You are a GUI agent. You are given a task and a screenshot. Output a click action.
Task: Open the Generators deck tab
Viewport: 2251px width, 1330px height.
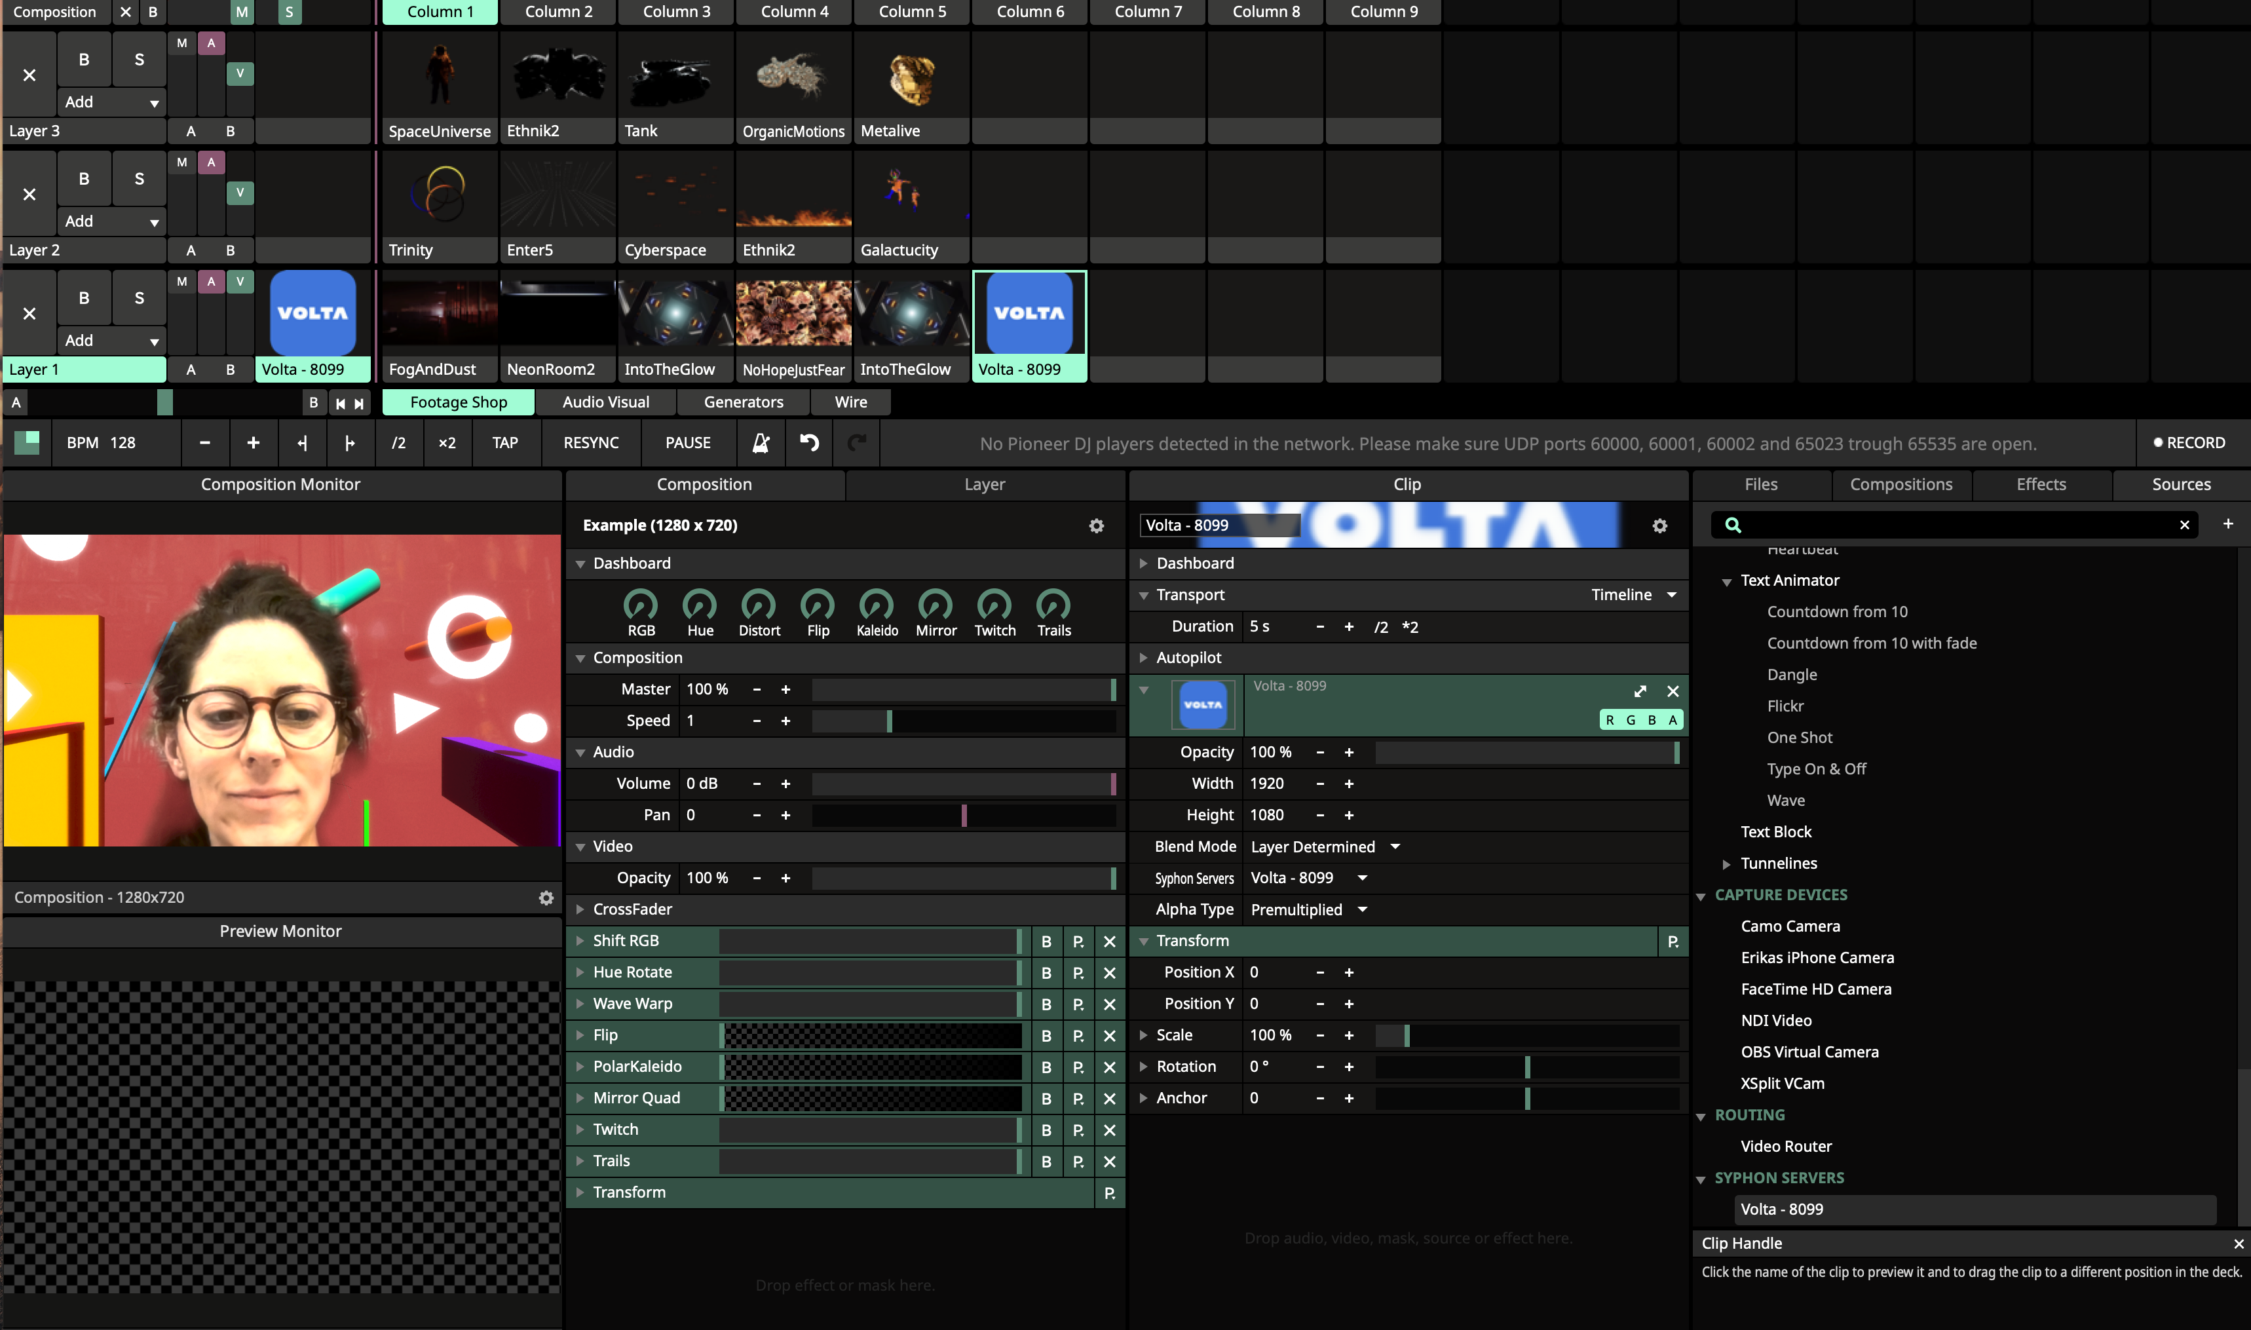pos(743,402)
